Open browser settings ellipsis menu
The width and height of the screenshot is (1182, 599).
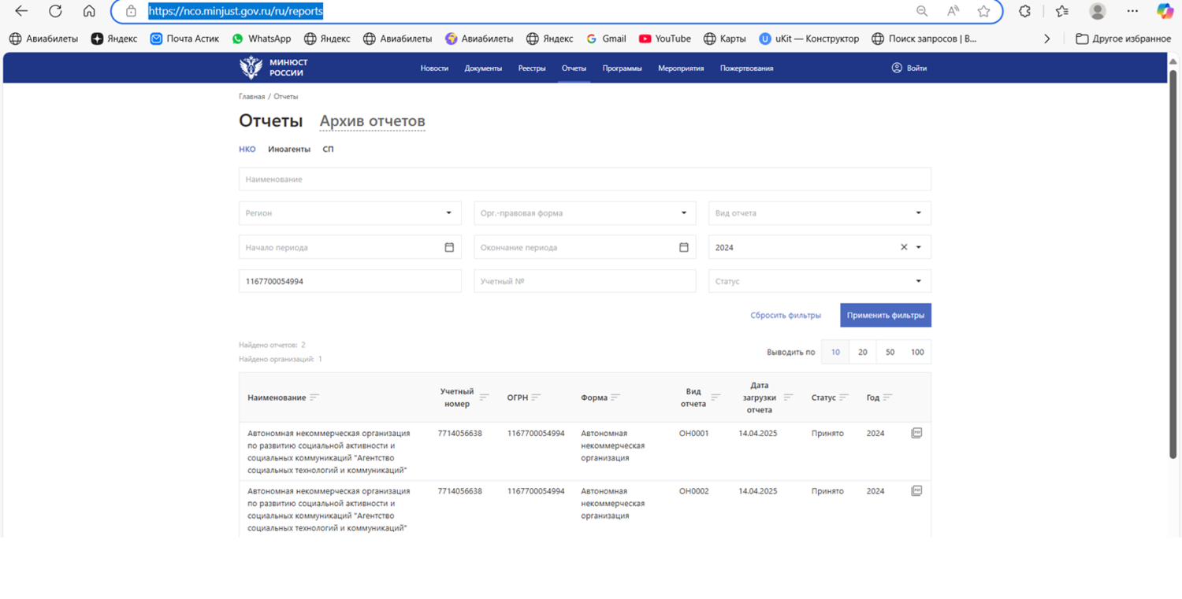coord(1132,11)
